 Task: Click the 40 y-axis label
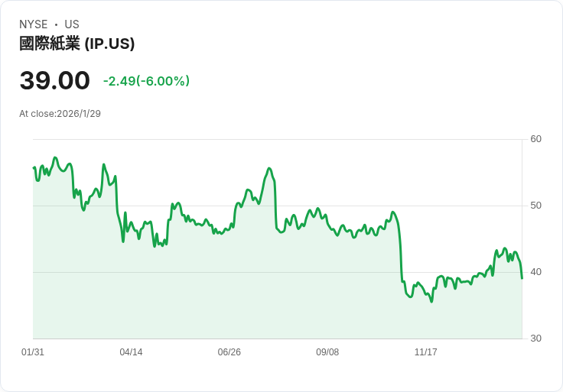click(x=536, y=272)
